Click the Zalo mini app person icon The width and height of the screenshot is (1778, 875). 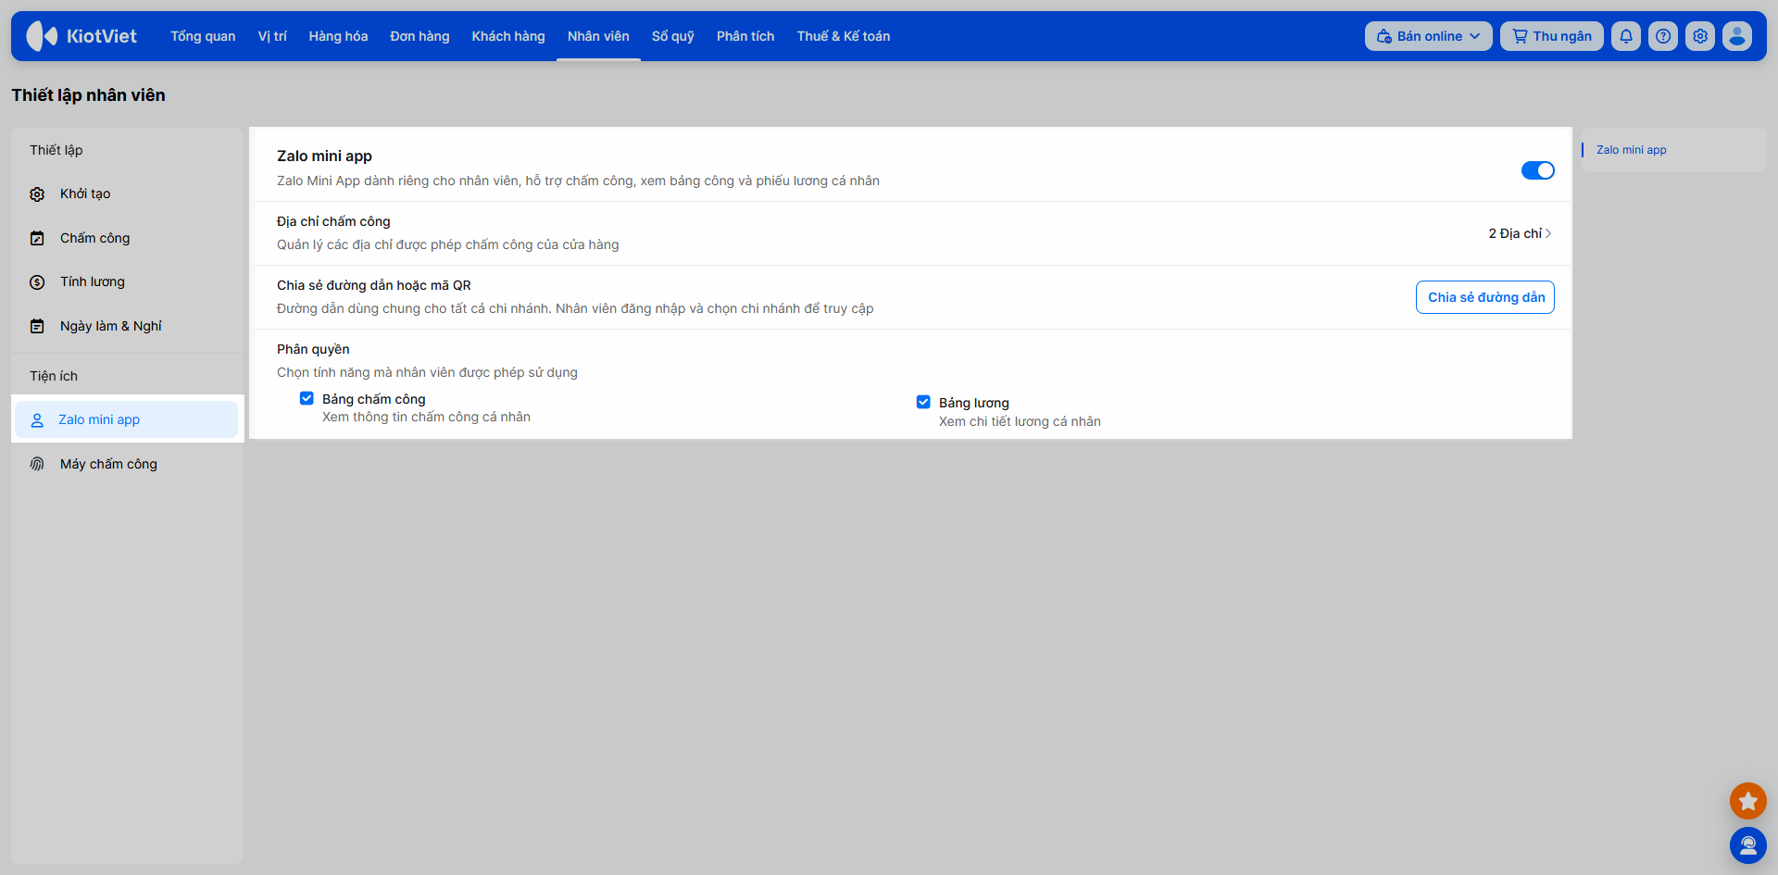pyautogui.click(x=37, y=420)
